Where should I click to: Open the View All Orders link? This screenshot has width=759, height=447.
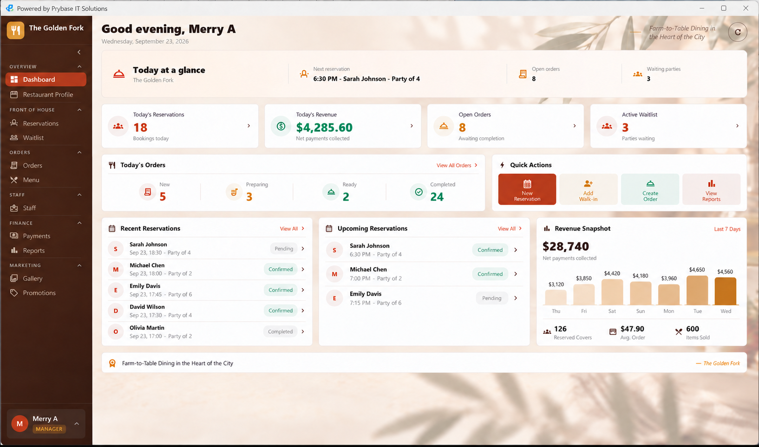pyautogui.click(x=457, y=165)
